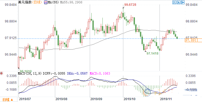Click the magenta MACD:0.1063 value
This screenshot has height=102, width=202.
[100, 74]
